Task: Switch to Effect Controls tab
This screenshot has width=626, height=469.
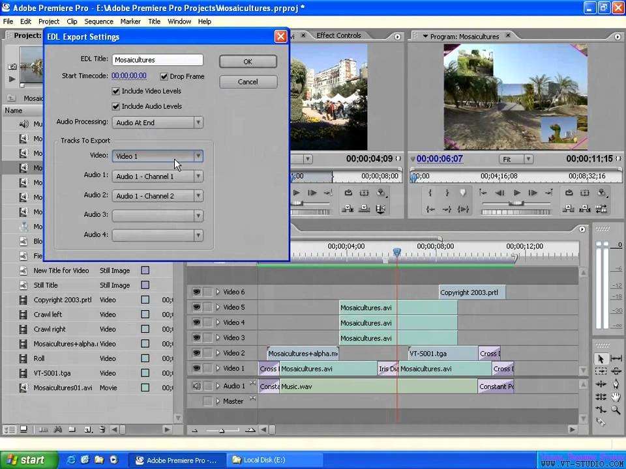Action: [338, 35]
